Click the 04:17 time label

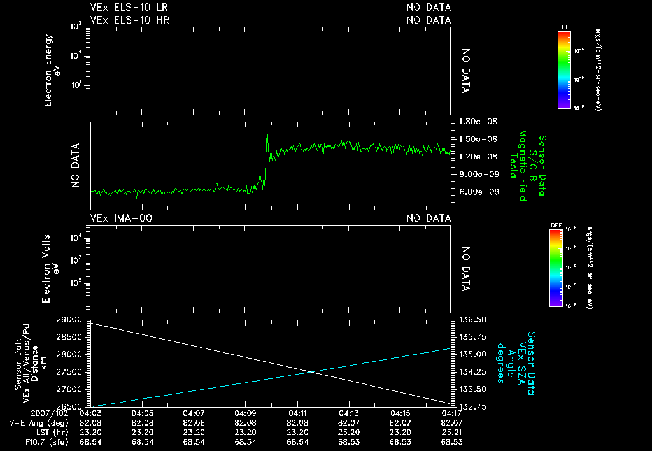451,413
